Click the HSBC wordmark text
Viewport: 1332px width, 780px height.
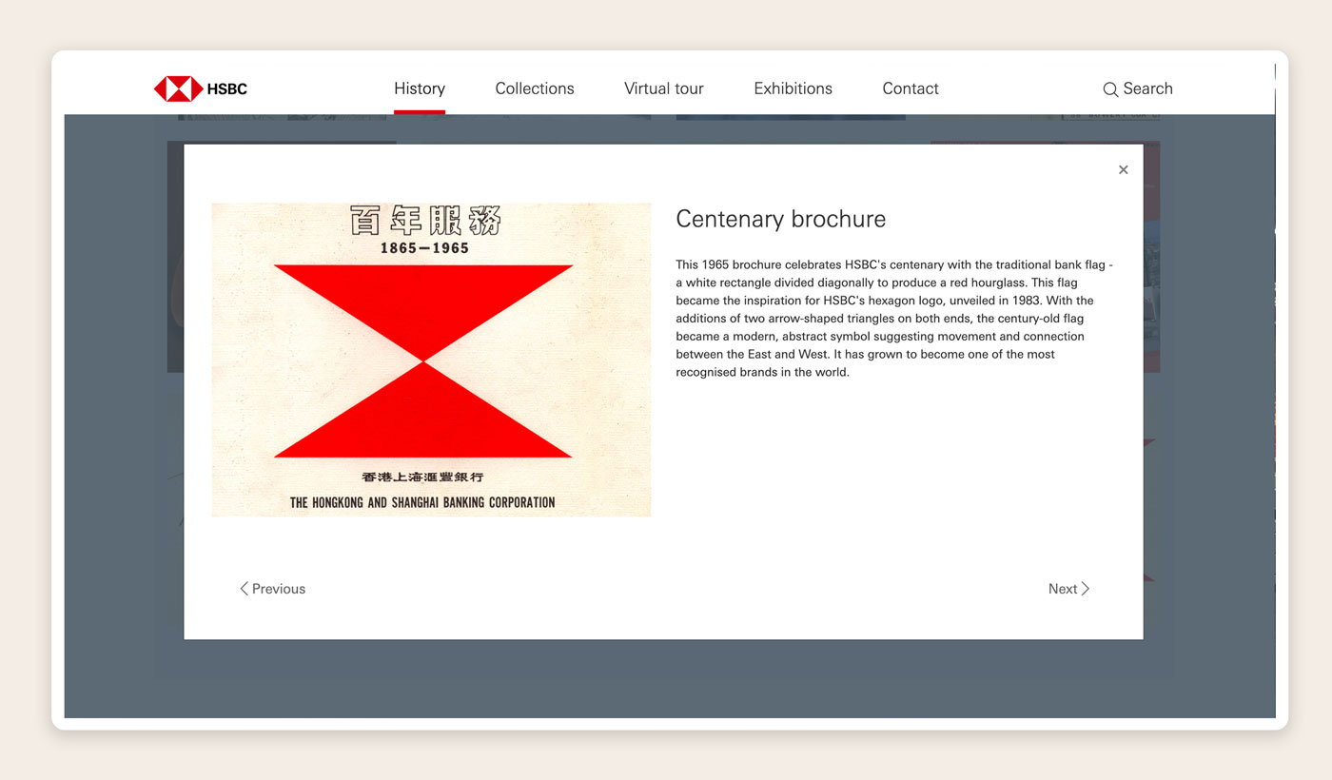pos(226,89)
